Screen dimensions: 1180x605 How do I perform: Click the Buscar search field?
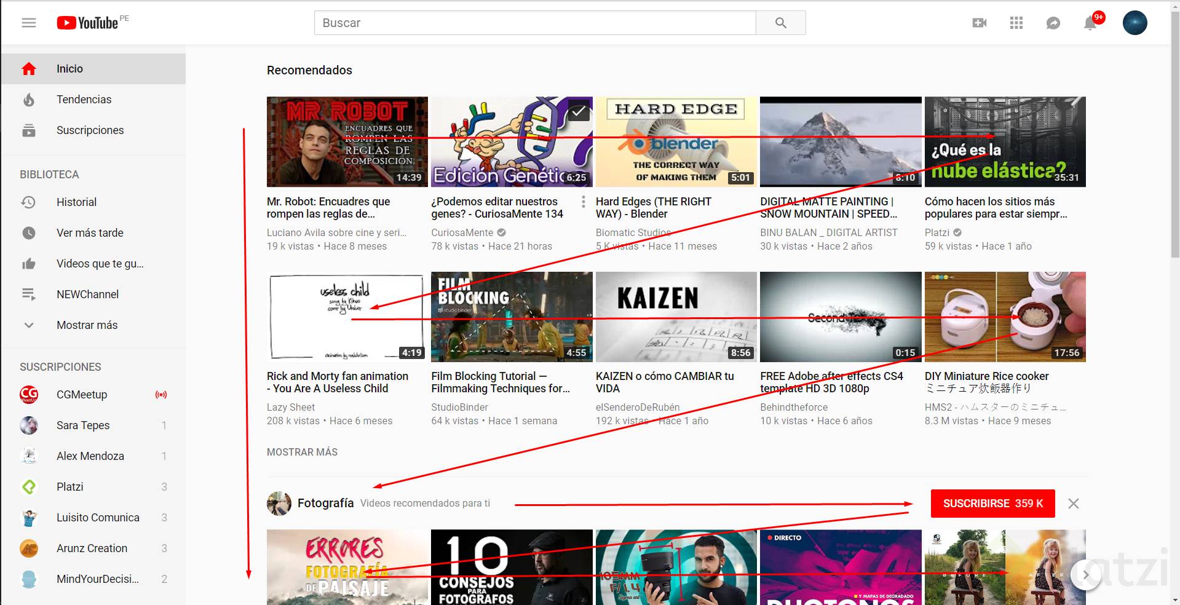535,23
